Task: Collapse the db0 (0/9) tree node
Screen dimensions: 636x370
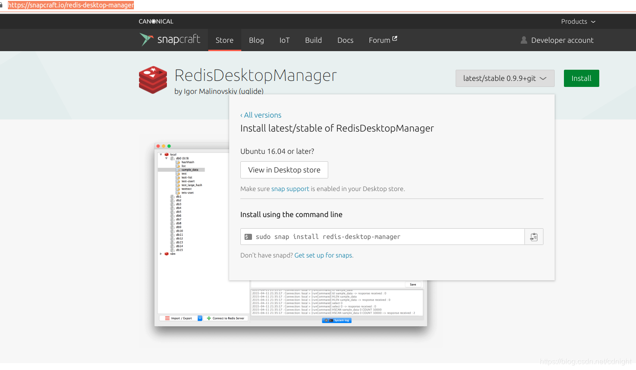Action: click(166, 158)
